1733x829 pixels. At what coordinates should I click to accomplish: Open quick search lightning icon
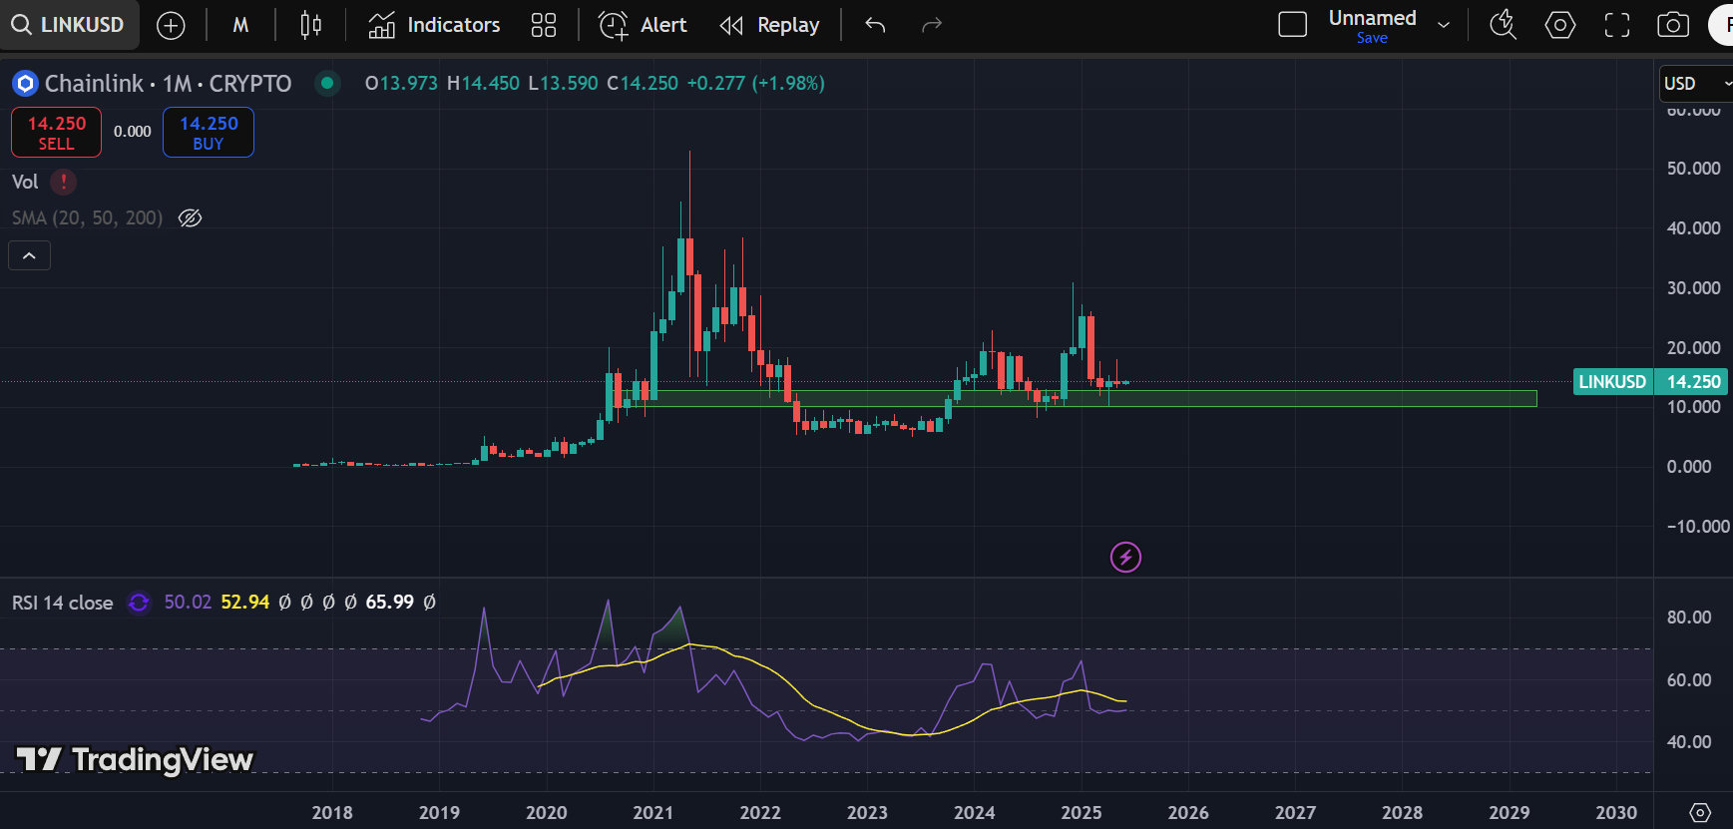[x=1504, y=25]
